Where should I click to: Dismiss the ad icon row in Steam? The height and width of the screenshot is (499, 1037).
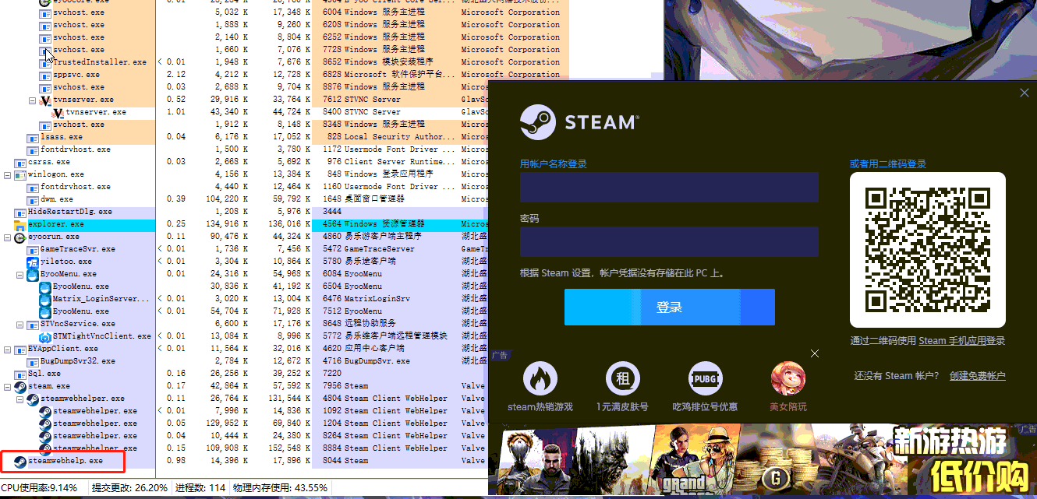point(815,354)
